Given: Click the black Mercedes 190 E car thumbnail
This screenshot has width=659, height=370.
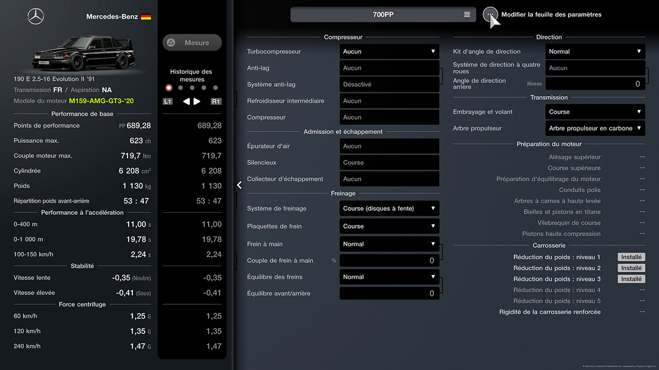Looking at the screenshot, I should 83,53.
